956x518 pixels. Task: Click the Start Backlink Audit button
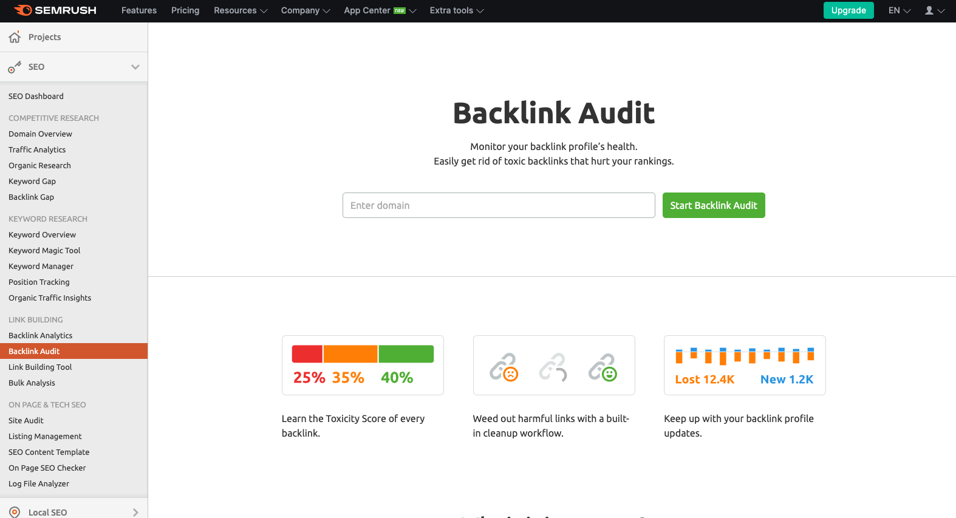tap(714, 205)
